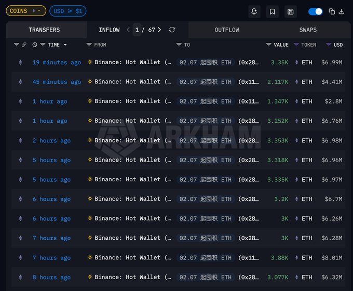The height and width of the screenshot is (291, 353).
Task: Open the USD ≥ $1 filter
Action: tap(68, 11)
